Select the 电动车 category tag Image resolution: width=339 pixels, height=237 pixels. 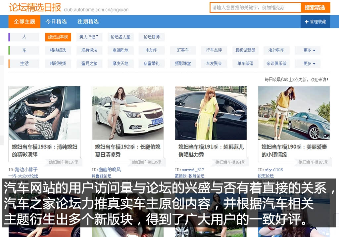(152, 50)
